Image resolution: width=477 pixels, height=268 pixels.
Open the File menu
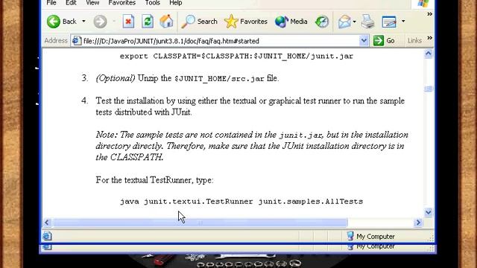coord(51,3)
